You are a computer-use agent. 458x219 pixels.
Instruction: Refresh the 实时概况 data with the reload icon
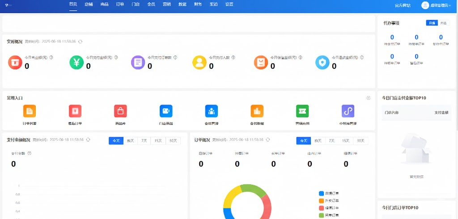pos(81,42)
